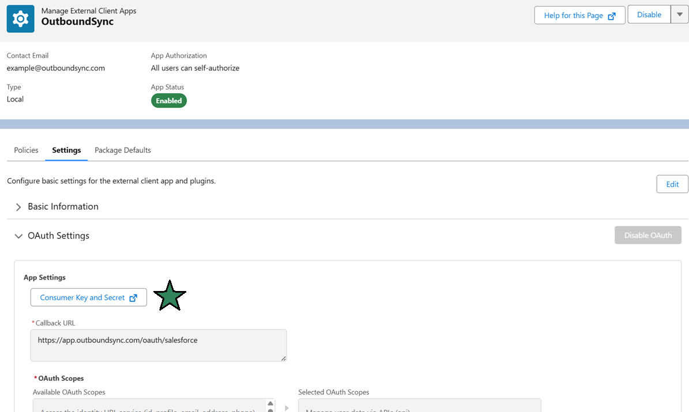Select the Settings tab
689x412 pixels.
(66, 150)
